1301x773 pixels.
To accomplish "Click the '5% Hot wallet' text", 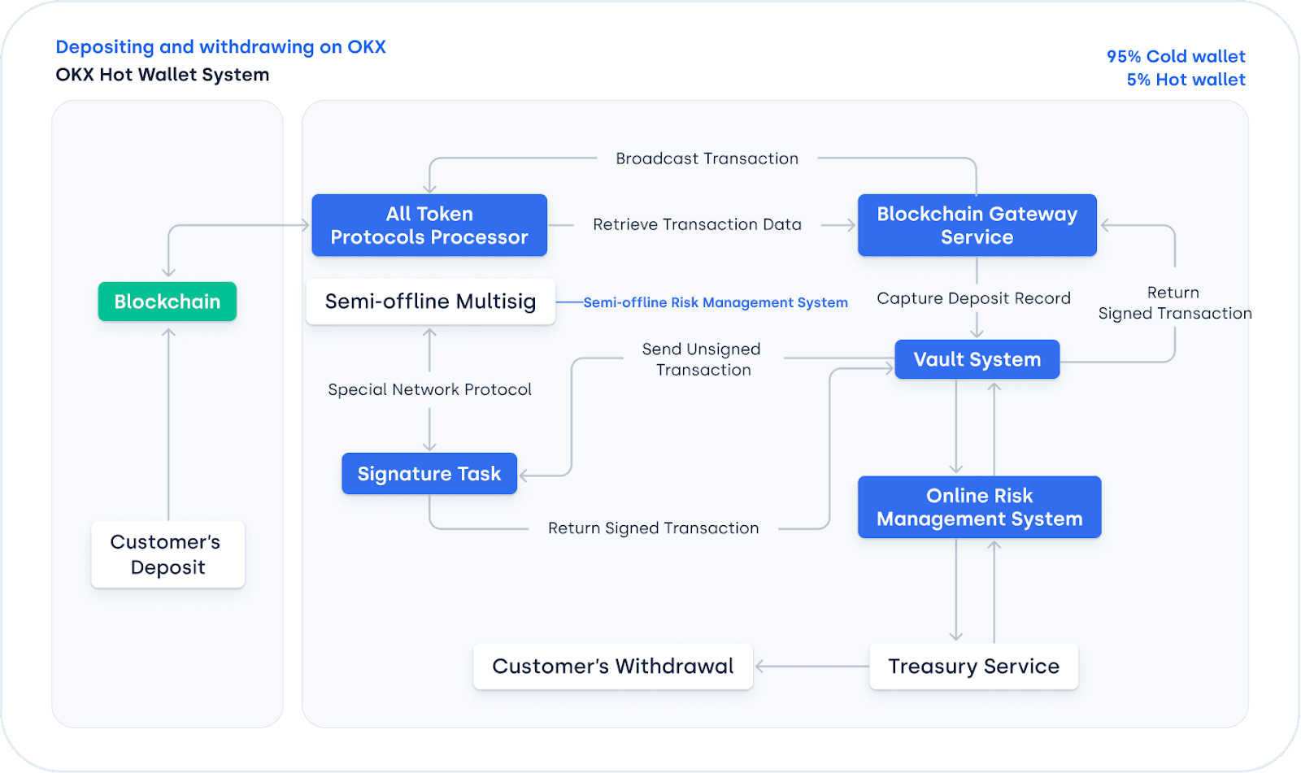I will point(1186,80).
